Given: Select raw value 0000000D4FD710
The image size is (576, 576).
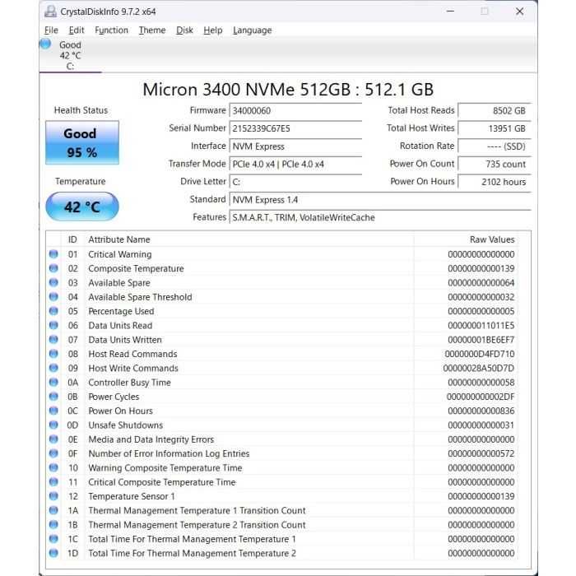Looking at the screenshot, I should click(x=480, y=354).
